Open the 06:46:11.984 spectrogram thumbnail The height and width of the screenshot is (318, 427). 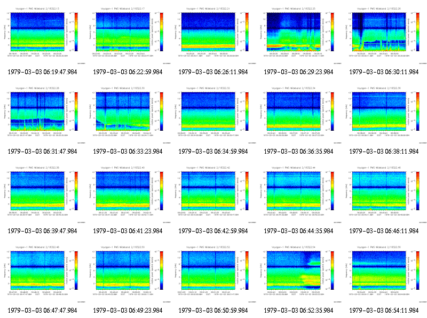[384, 194]
